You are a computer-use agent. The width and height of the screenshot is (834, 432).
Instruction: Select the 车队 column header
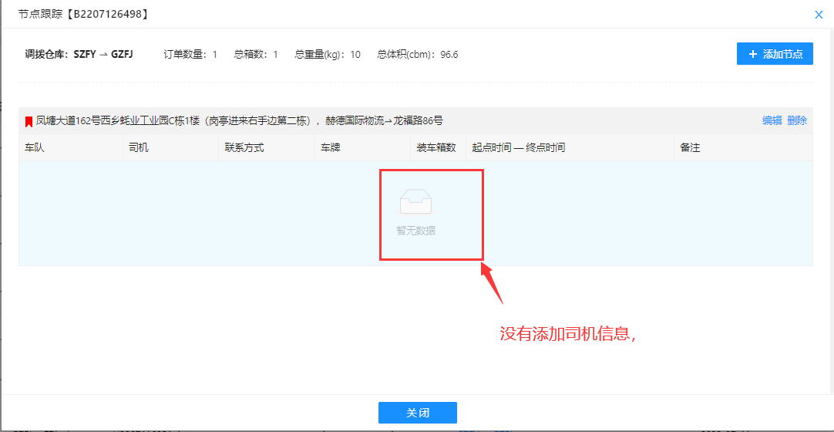(x=35, y=147)
